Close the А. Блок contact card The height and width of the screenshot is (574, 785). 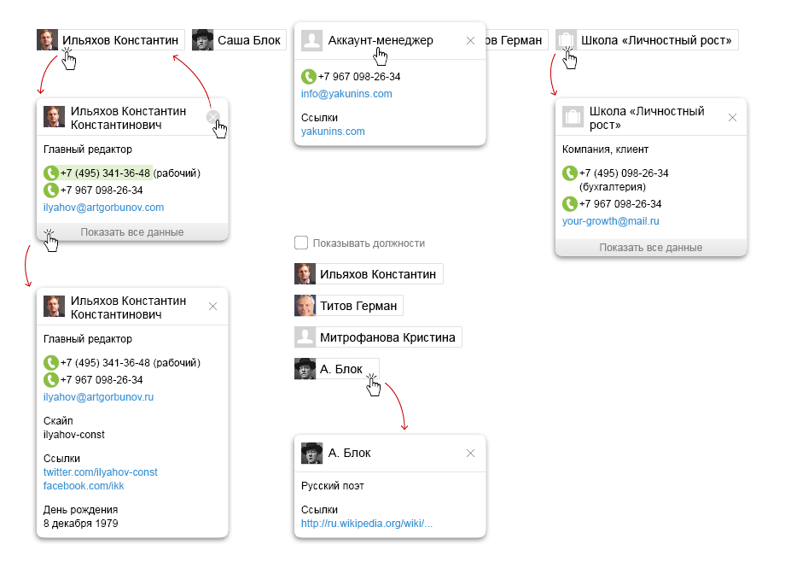471,454
